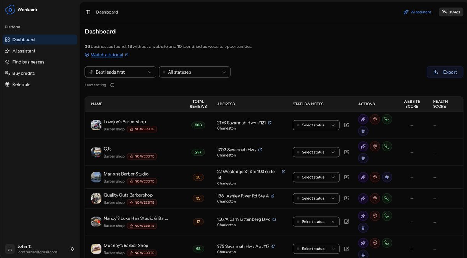Open the Watch a tutorial link
The width and height of the screenshot is (467, 258).
(x=107, y=55)
